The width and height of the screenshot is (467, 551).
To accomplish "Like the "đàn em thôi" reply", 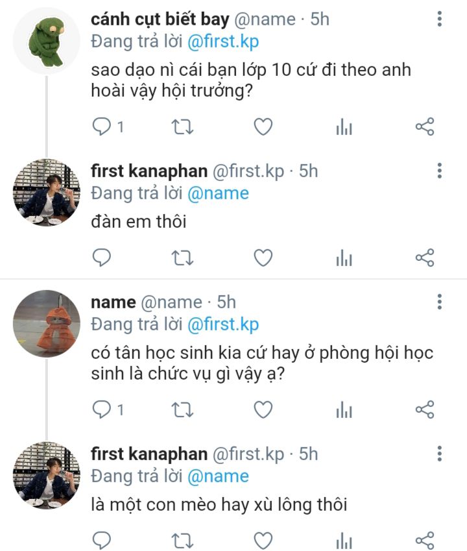I will coord(263,258).
